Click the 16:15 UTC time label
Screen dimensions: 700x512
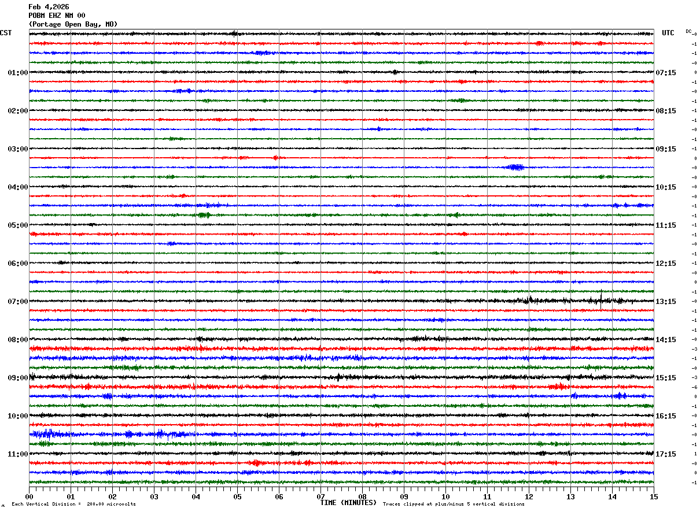tap(665, 416)
